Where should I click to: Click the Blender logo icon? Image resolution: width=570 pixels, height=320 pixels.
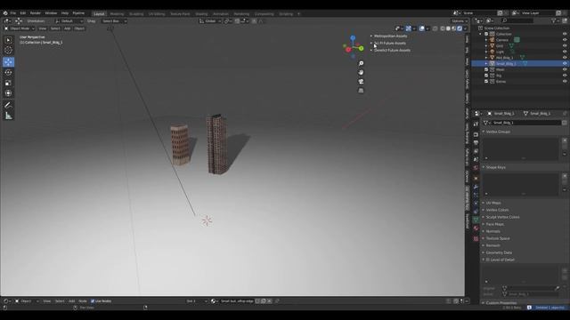[x=5, y=13]
